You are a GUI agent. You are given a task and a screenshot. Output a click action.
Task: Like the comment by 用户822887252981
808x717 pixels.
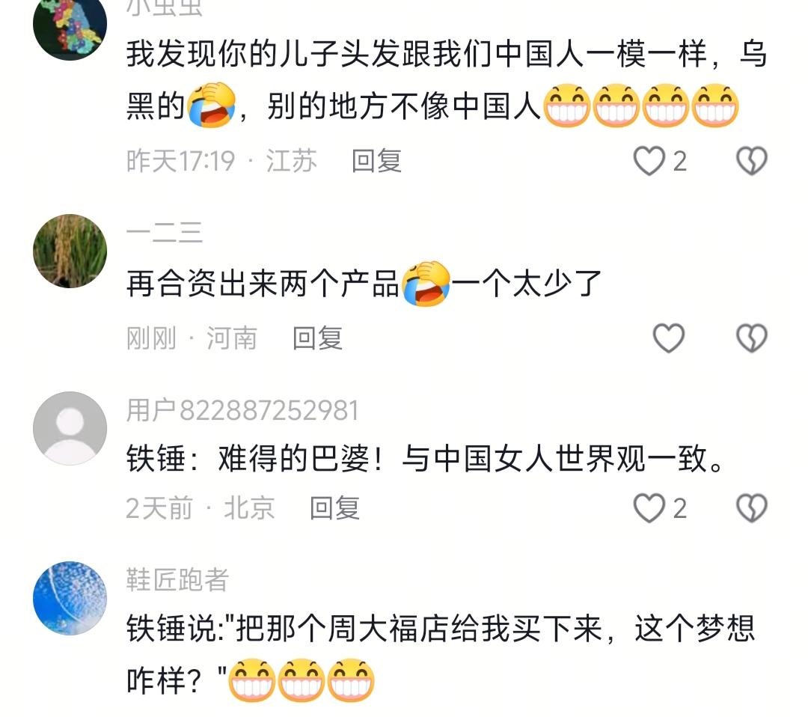pyautogui.click(x=649, y=508)
